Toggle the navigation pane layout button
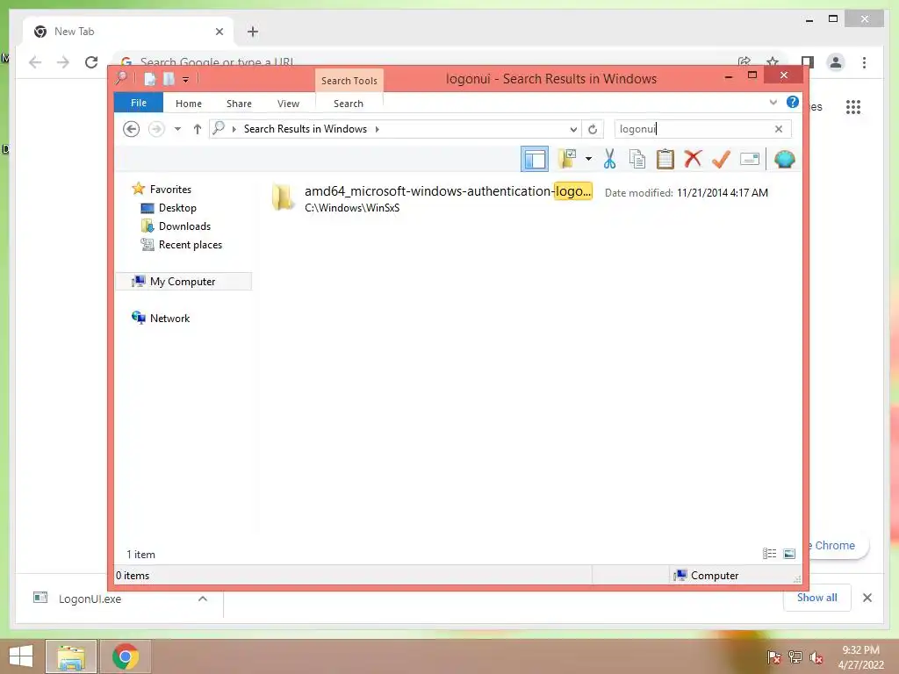899x674 pixels. coord(535,160)
